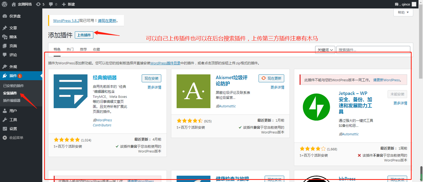This screenshot has width=423, height=182.
Task: Switch to the 热门 tab
Action: (x=70, y=49)
